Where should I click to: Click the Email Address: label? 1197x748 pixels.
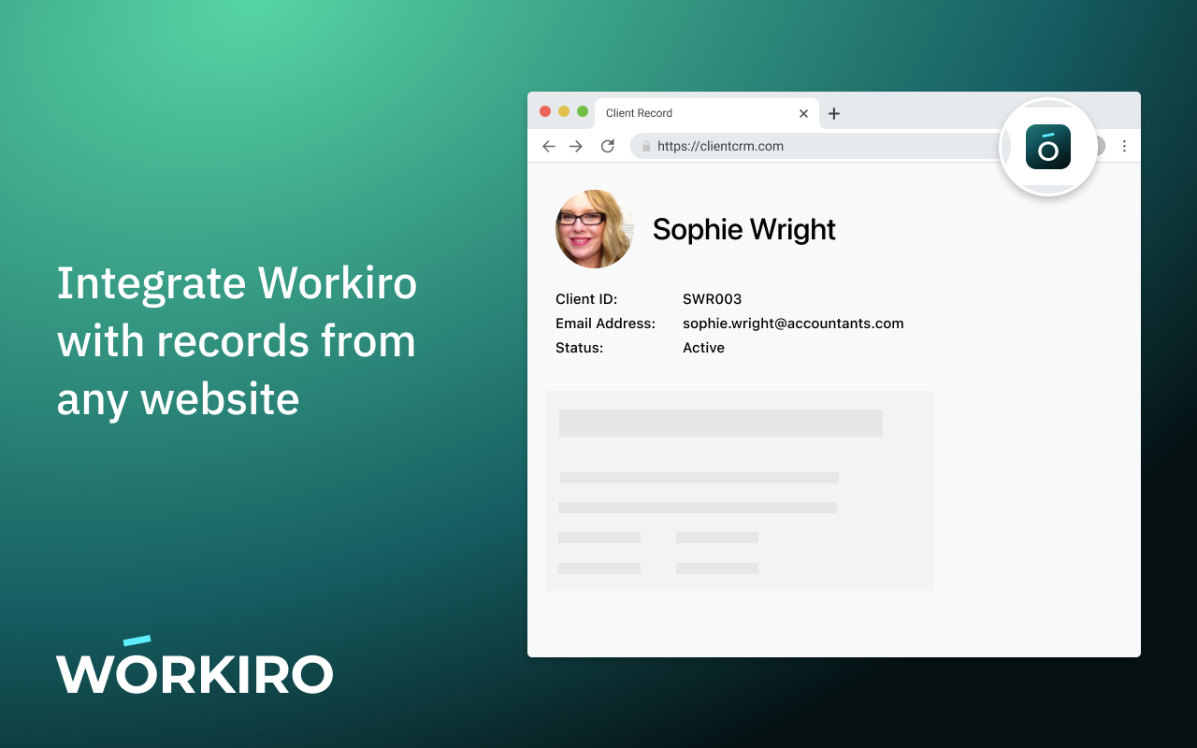pos(605,324)
